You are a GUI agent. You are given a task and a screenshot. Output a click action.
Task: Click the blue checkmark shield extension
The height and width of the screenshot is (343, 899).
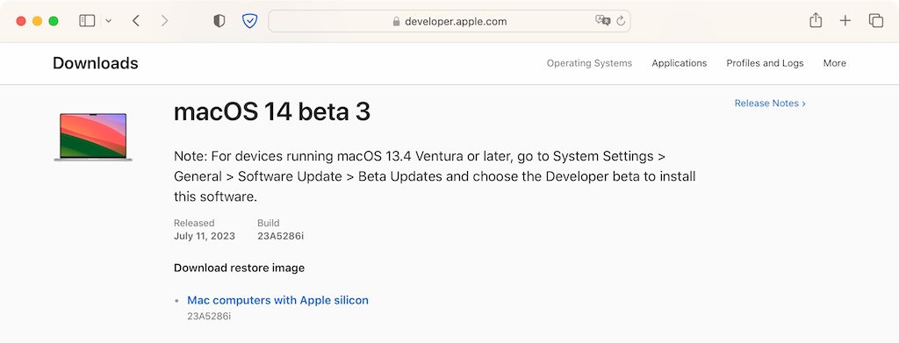coord(249,21)
